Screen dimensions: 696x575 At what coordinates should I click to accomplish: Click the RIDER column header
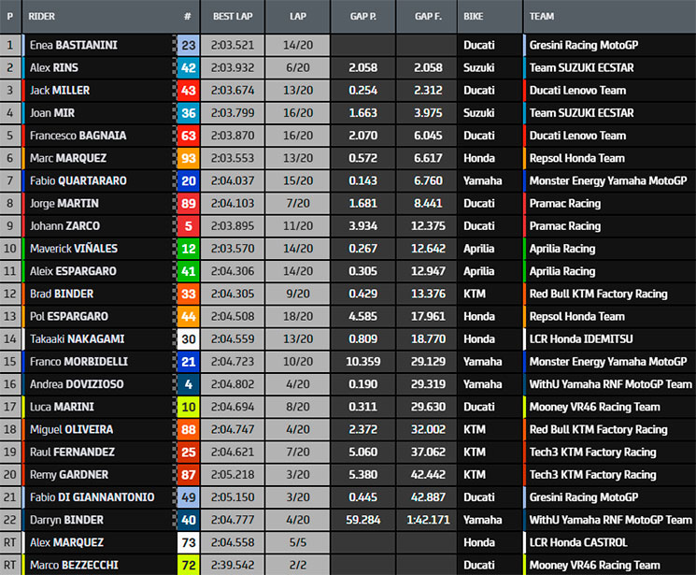(42, 17)
